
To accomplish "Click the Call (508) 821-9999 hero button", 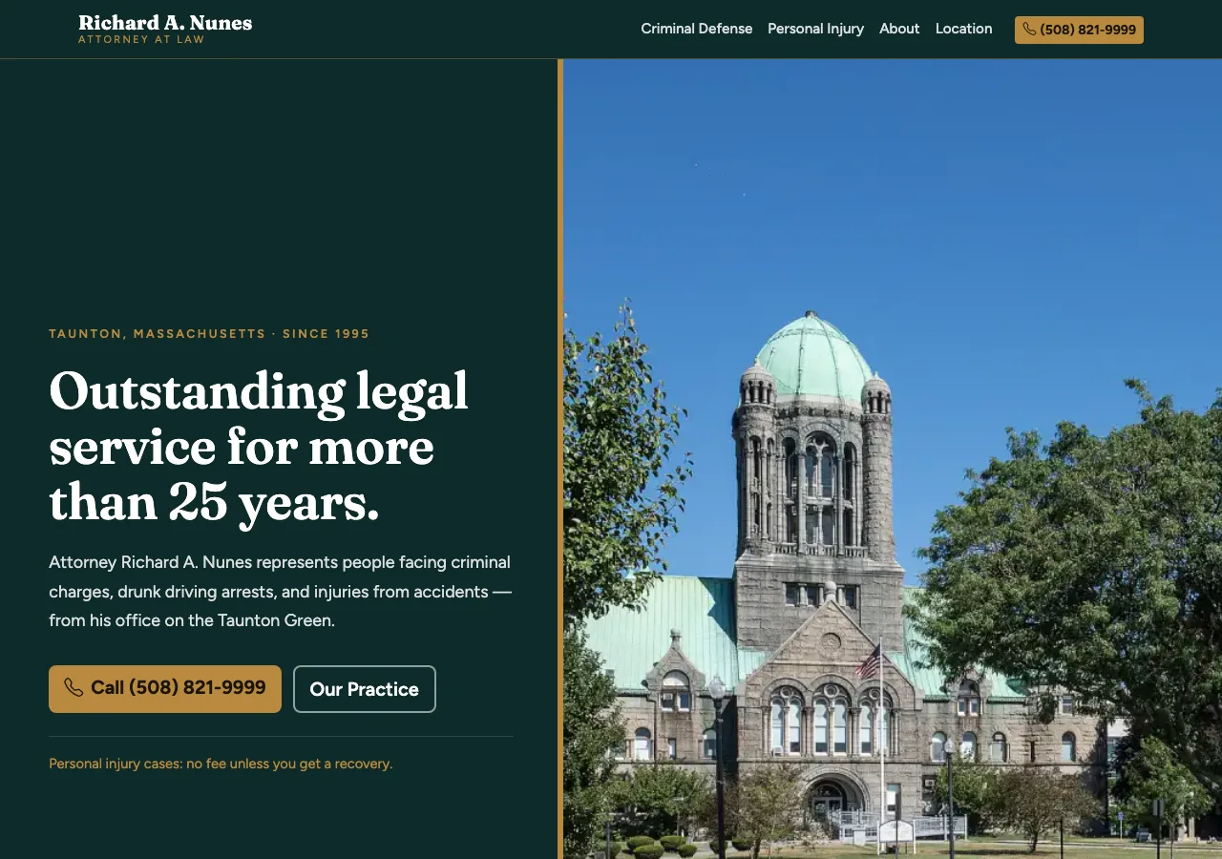I will click(165, 689).
